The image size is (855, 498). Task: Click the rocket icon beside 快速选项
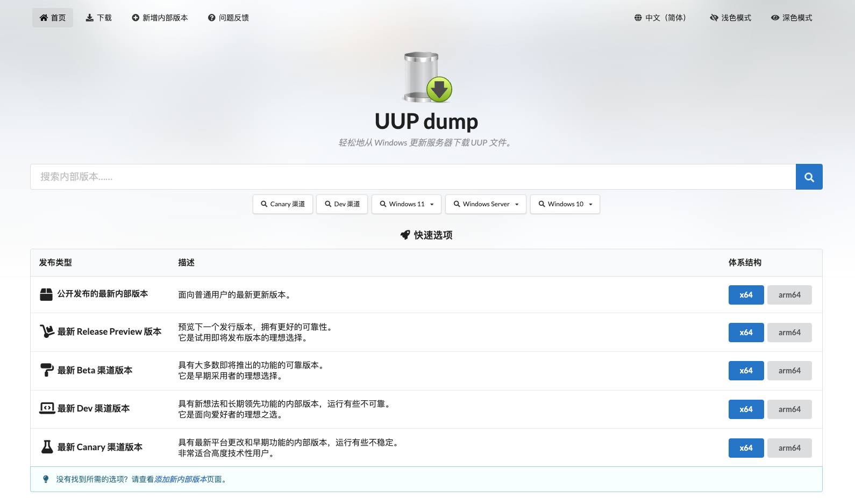(x=405, y=235)
